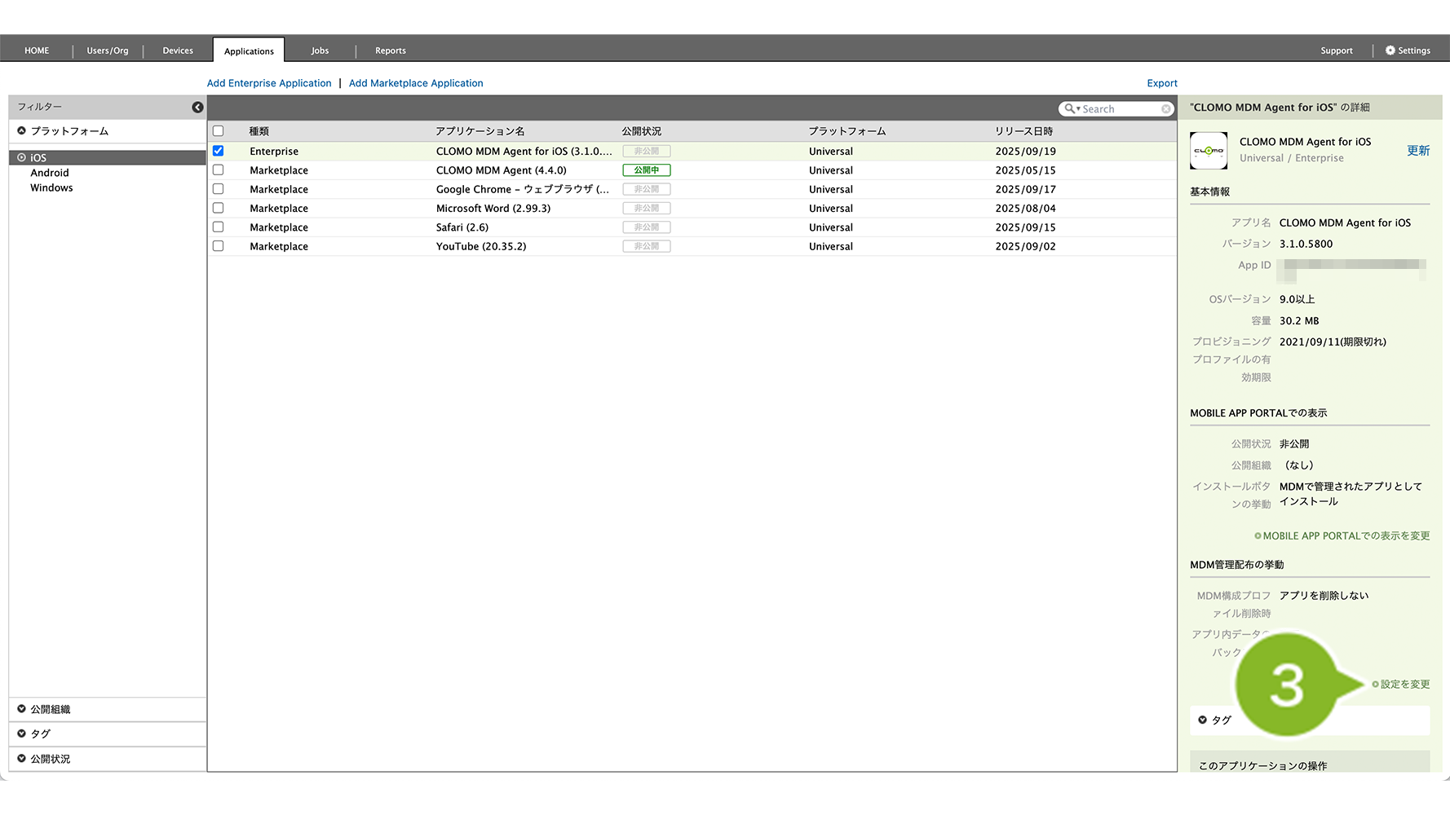Clear the search field with the X icon
This screenshot has height=815, width=1450.
1166,109
